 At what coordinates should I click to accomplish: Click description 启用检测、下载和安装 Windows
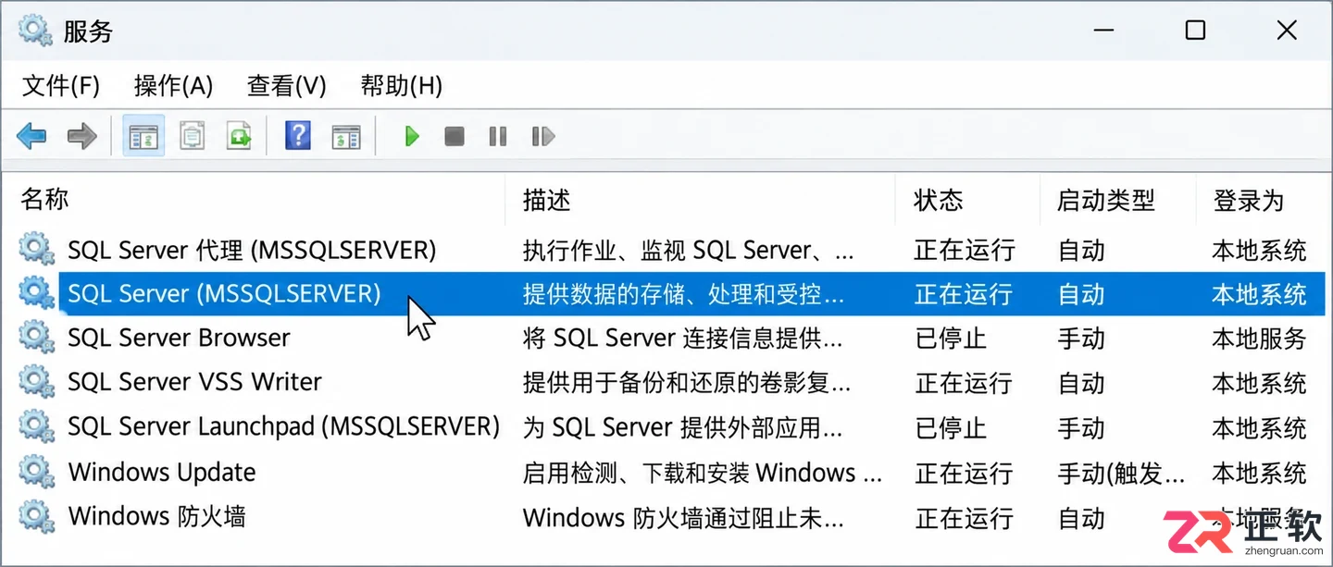pyautogui.click(x=703, y=473)
